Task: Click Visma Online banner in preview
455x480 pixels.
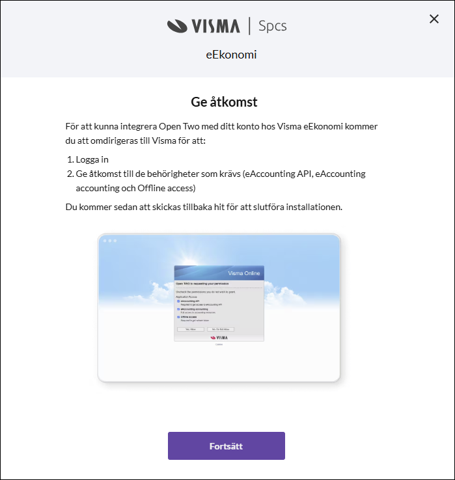Action: pos(219,273)
